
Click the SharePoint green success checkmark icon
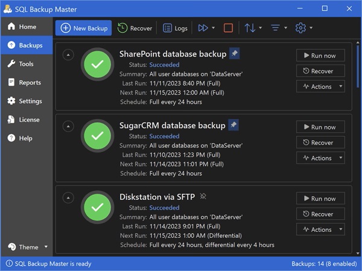tap(97, 64)
